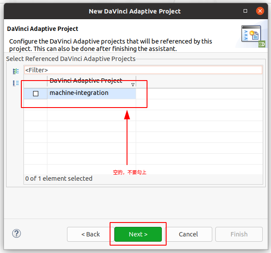Screen dimensions: 271x253
Task: Select the machine-integration project row
Action: coord(80,94)
